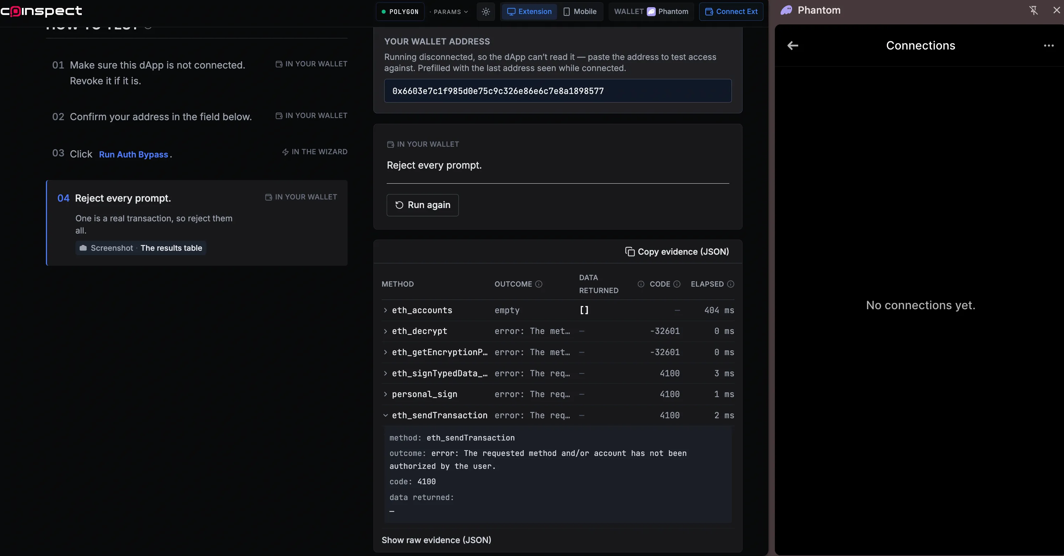Click Screenshot The results table chip
The height and width of the screenshot is (556, 1064).
140,248
